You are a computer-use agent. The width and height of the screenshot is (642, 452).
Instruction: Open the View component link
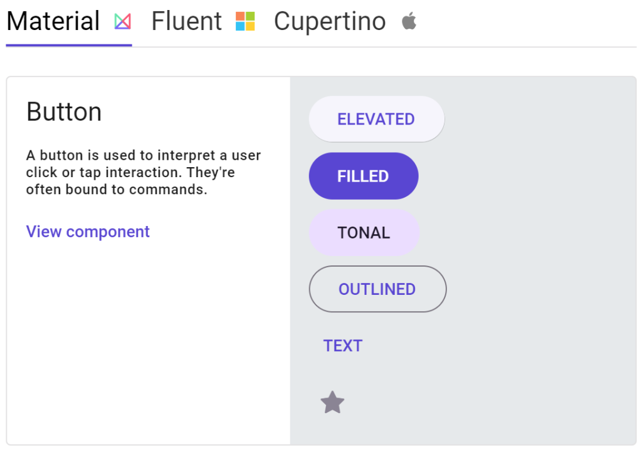pyautogui.click(x=88, y=232)
